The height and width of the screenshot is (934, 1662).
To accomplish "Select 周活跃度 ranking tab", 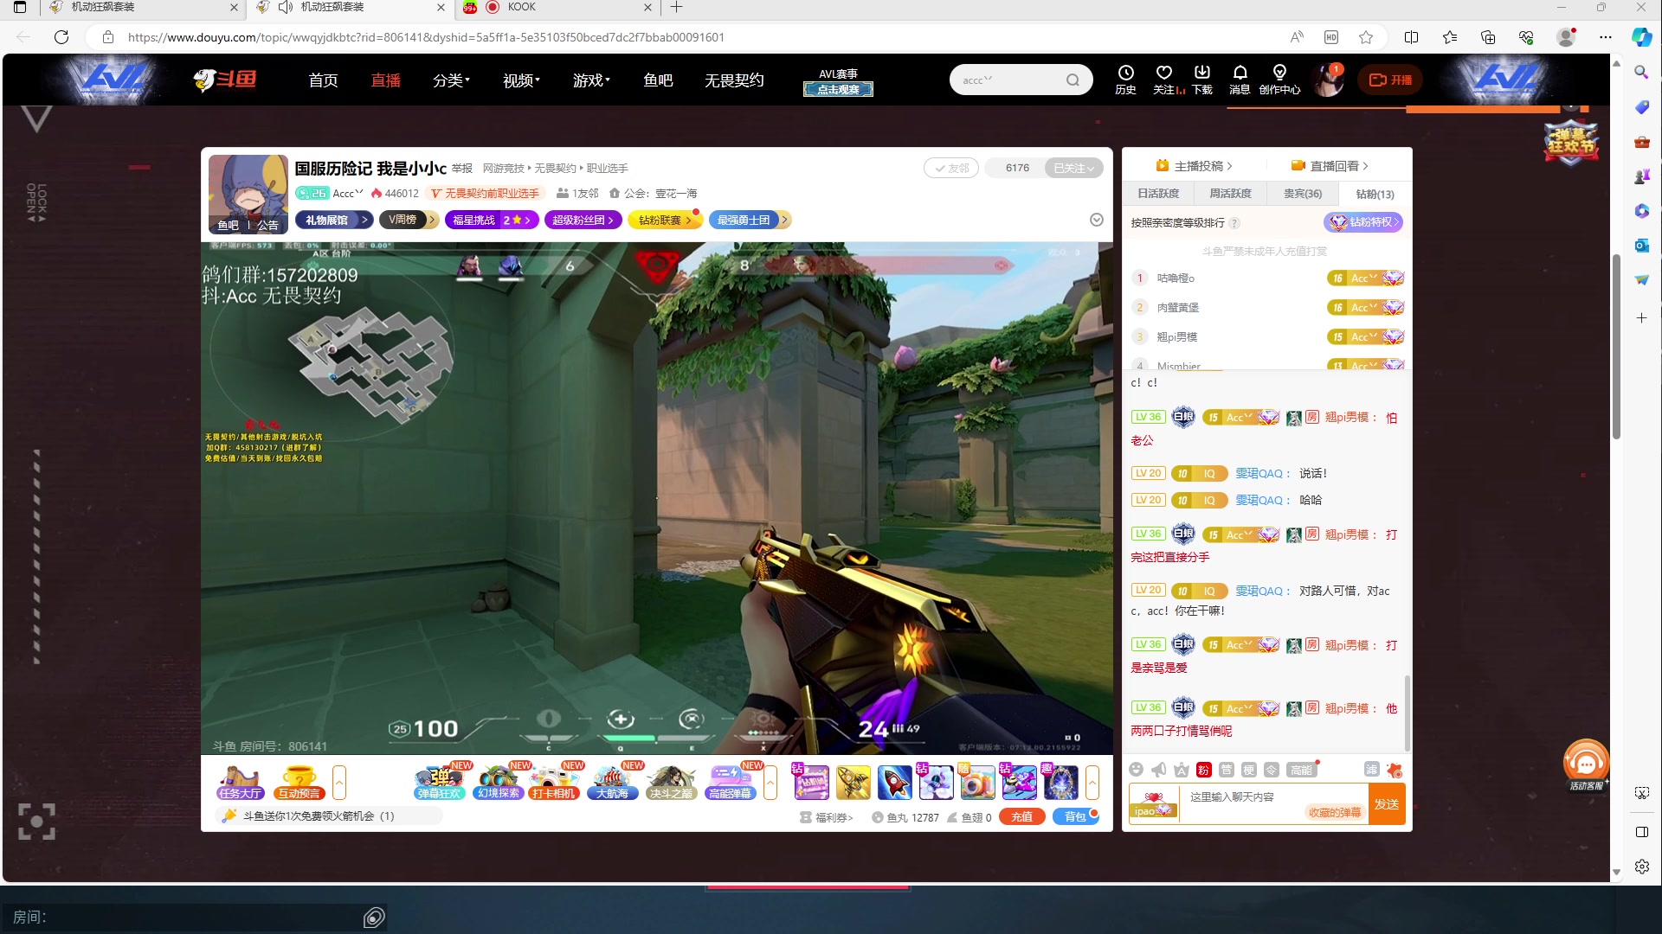I will click(1230, 194).
